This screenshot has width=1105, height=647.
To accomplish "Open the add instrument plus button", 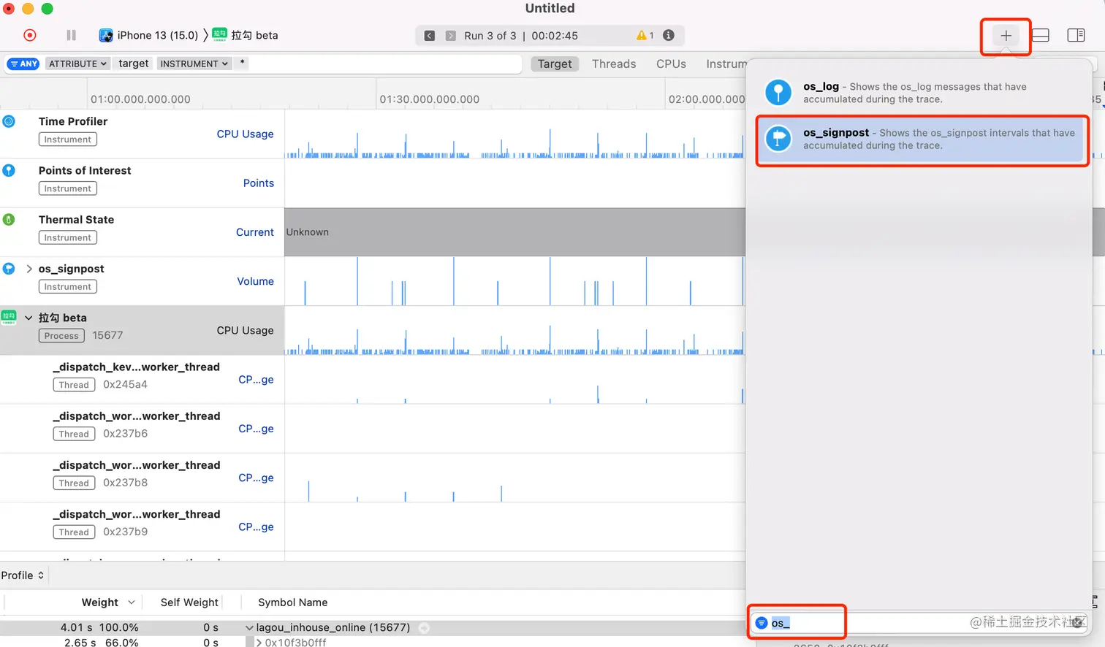I will pyautogui.click(x=1006, y=35).
